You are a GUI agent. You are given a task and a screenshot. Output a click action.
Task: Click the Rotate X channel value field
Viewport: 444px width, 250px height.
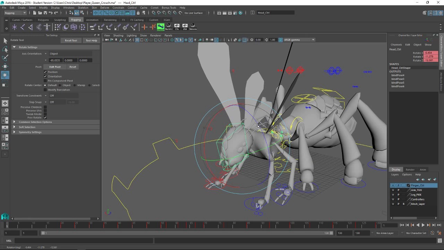click(430, 53)
